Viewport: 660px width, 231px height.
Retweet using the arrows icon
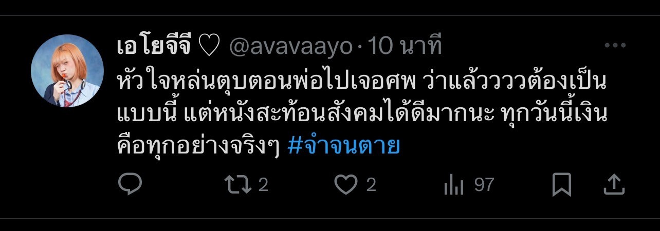click(240, 185)
